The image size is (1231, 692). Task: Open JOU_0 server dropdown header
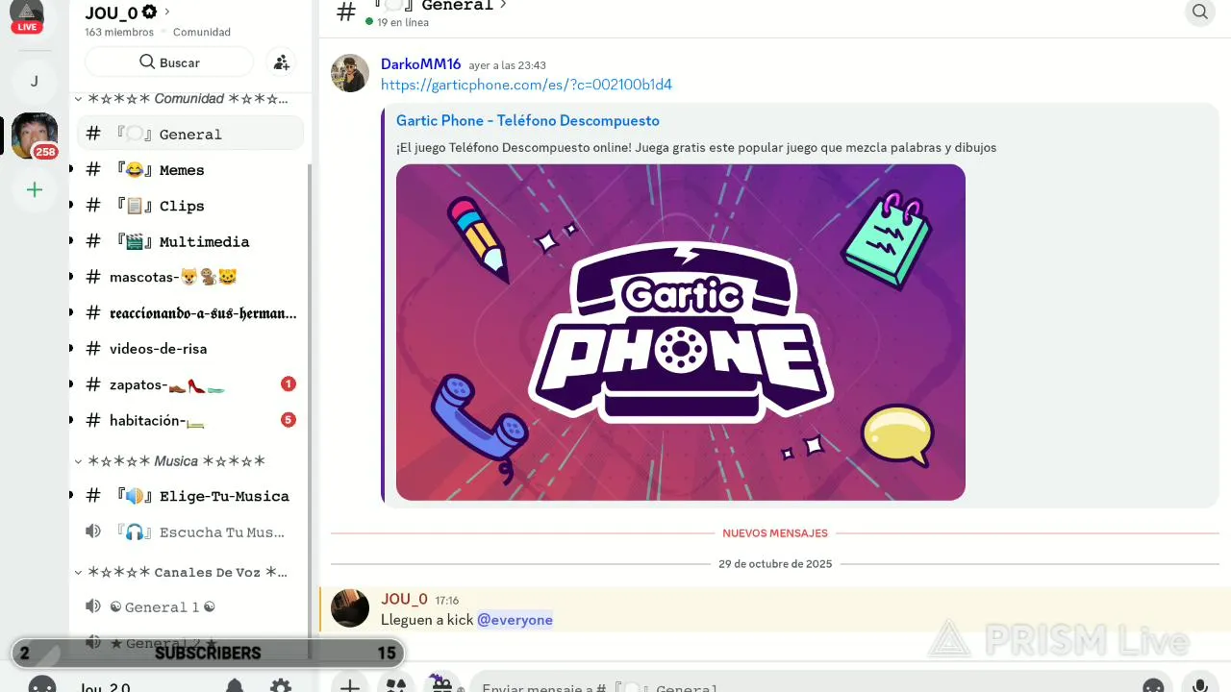[x=128, y=12]
